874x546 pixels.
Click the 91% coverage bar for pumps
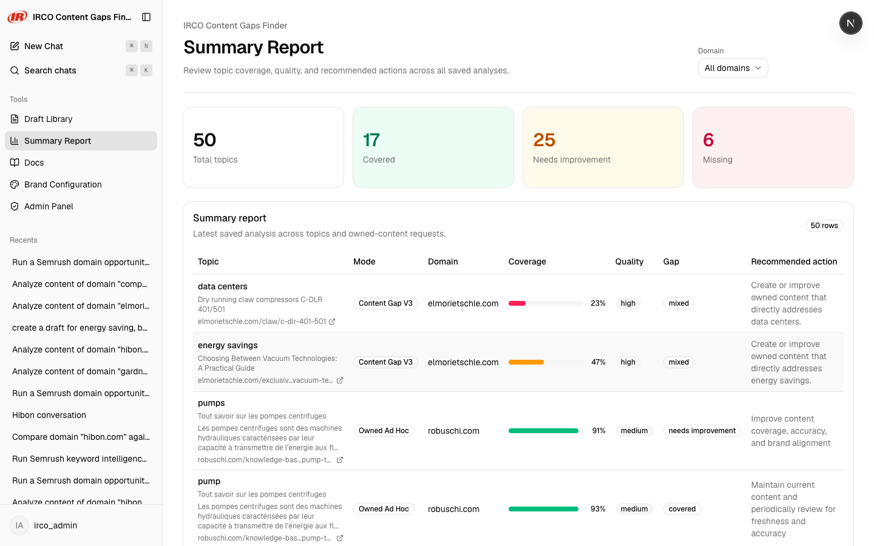pos(546,431)
